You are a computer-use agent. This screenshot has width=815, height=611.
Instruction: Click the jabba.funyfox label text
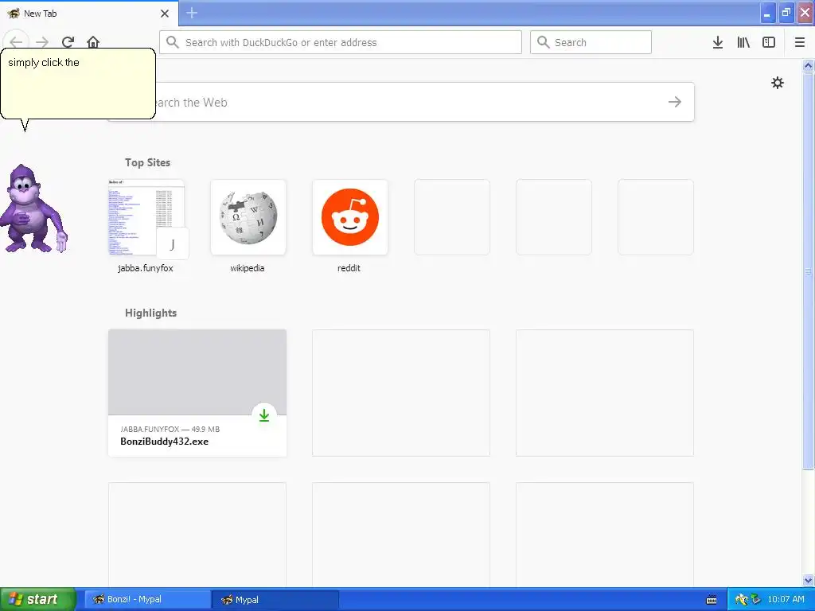(146, 268)
